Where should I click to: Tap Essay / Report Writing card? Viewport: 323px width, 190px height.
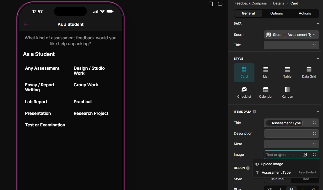40,87
